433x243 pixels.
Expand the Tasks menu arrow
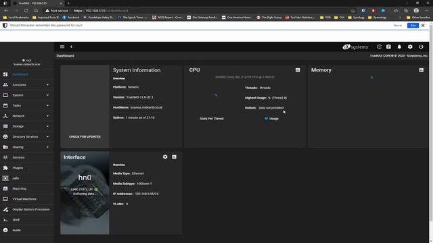47,105
